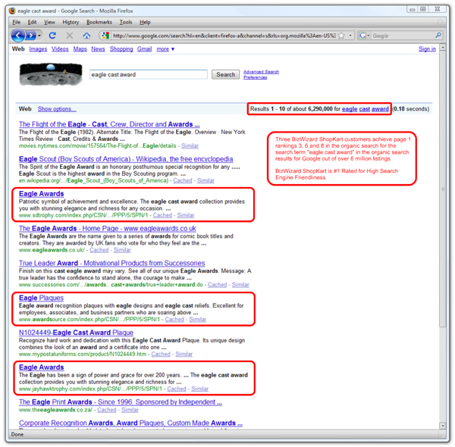Click the search magnifier icon in toolbar
Screen dimensions: 455x447
coord(438,36)
